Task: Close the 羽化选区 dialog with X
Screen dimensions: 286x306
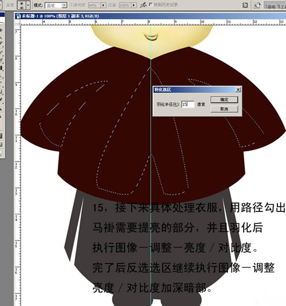Action: coord(238,89)
